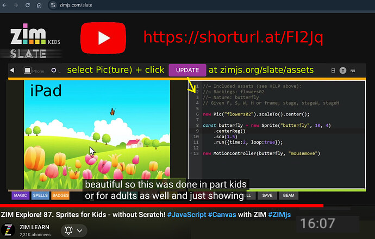Click the 16:07 time display
375x239 pixels.
coord(317,223)
